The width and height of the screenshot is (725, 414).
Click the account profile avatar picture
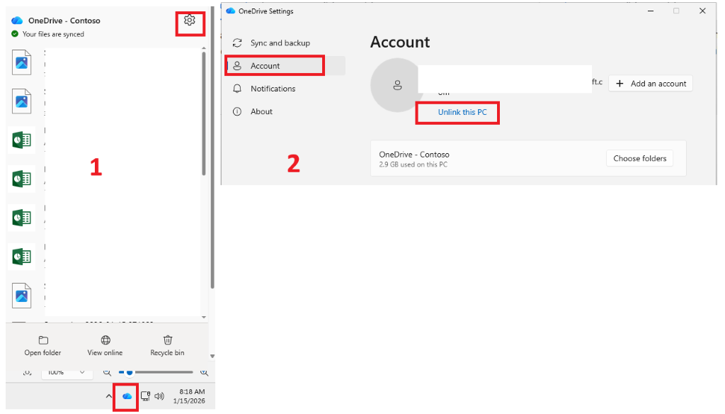[x=396, y=85]
